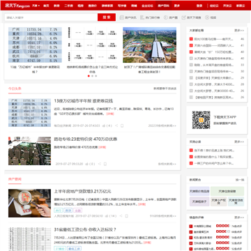Click the red 搜索 search button
The height and width of the screenshot is (251, 251).
pos(107,17)
